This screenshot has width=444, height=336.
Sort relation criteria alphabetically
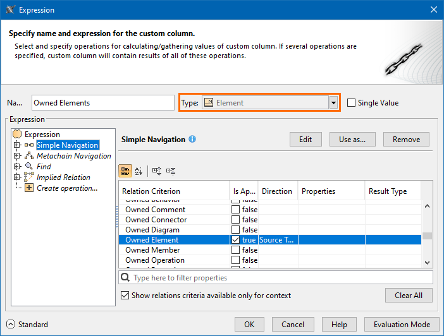point(139,171)
